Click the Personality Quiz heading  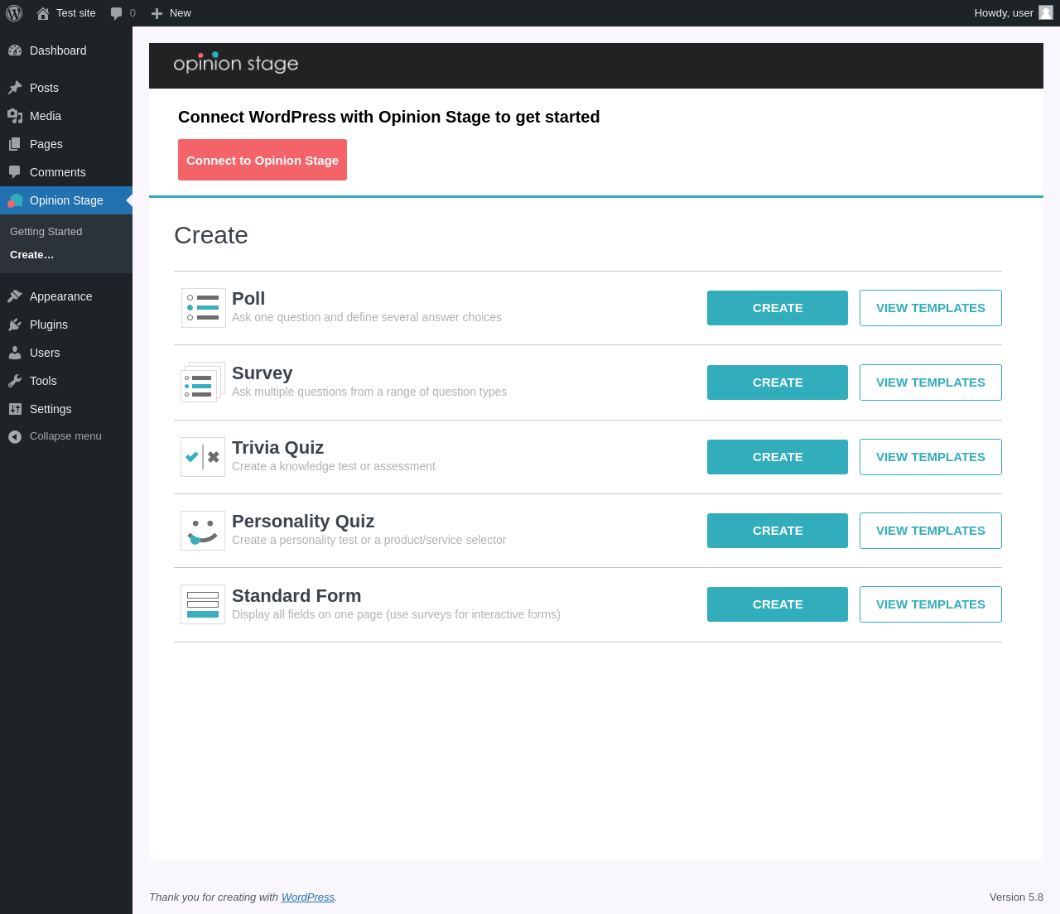pyautogui.click(x=303, y=522)
